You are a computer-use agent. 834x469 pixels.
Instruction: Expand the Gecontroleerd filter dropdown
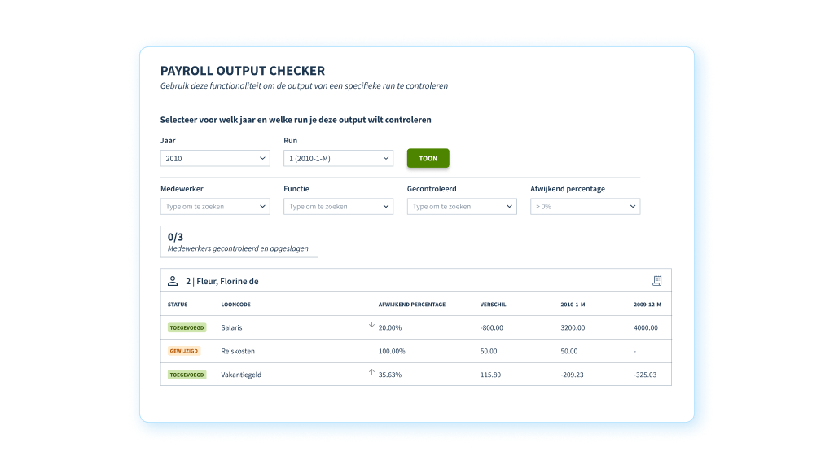461,206
